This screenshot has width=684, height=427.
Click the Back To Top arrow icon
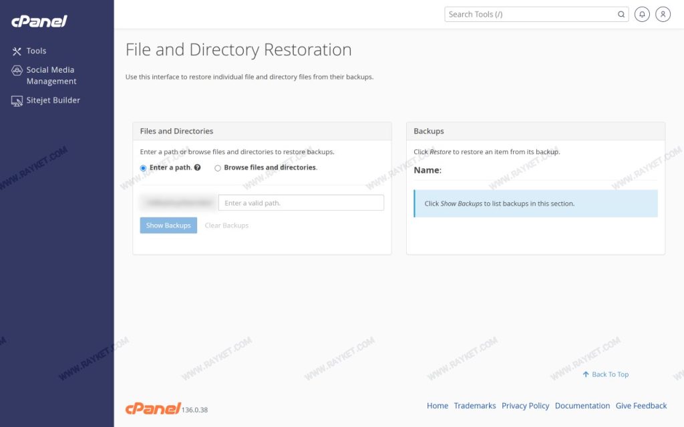(x=585, y=374)
